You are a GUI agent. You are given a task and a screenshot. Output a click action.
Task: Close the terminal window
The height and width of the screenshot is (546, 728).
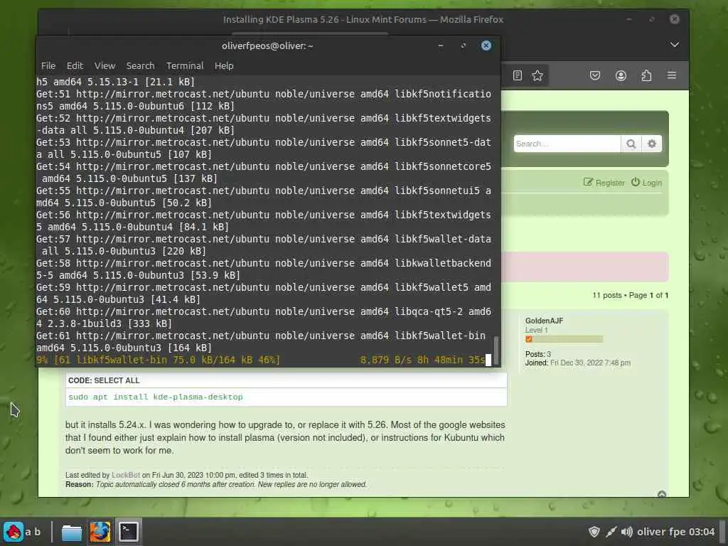click(x=486, y=45)
